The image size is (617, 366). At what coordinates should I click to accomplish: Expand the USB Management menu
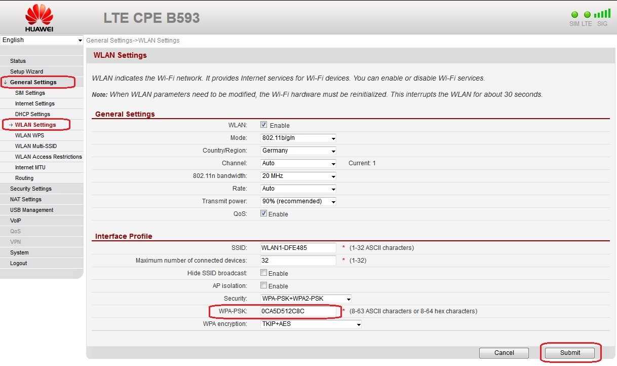pyautogui.click(x=31, y=210)
